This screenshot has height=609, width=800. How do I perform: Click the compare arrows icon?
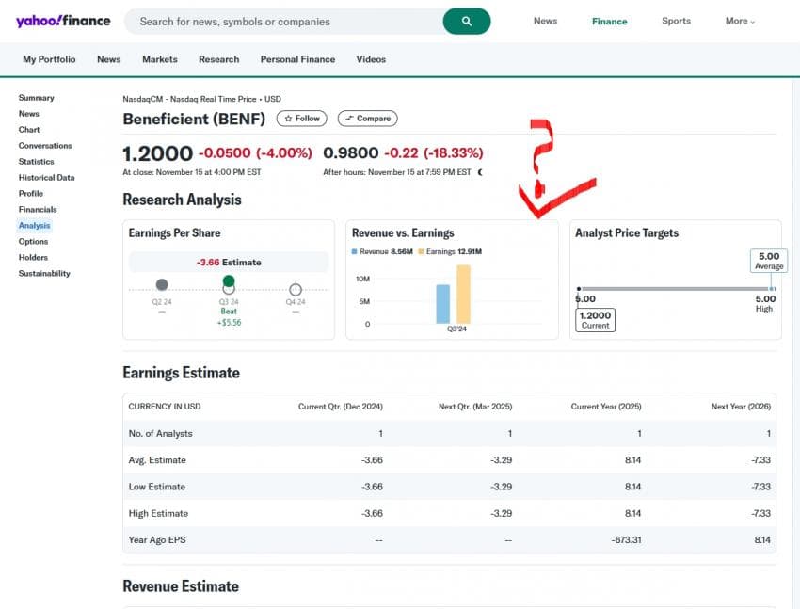coord(349,119)
